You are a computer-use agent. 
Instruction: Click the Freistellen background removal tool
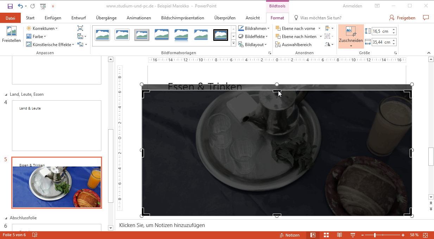[x=11, y=35]
